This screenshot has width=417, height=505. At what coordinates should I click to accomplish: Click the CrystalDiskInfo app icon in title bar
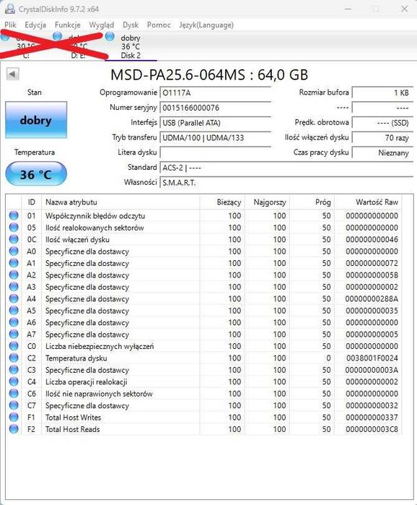pyautogui.click(x=10, y=9)
